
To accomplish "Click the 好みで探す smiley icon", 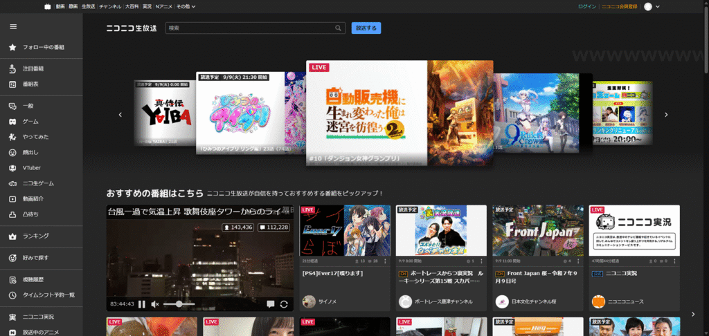I will 12,258.
